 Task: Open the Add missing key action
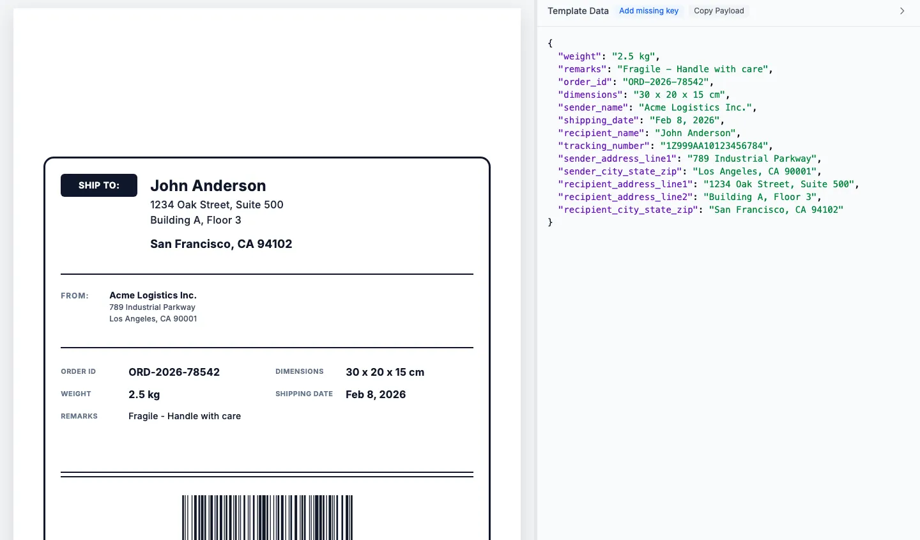[x=649, y=11]
